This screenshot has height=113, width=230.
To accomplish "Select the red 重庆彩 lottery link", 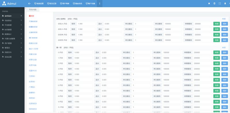I will (x=31, y=16).
